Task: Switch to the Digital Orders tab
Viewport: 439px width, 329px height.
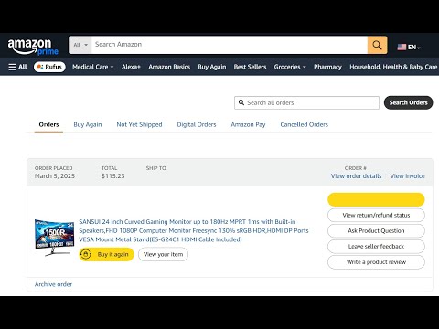Action: tap(197, 124)
